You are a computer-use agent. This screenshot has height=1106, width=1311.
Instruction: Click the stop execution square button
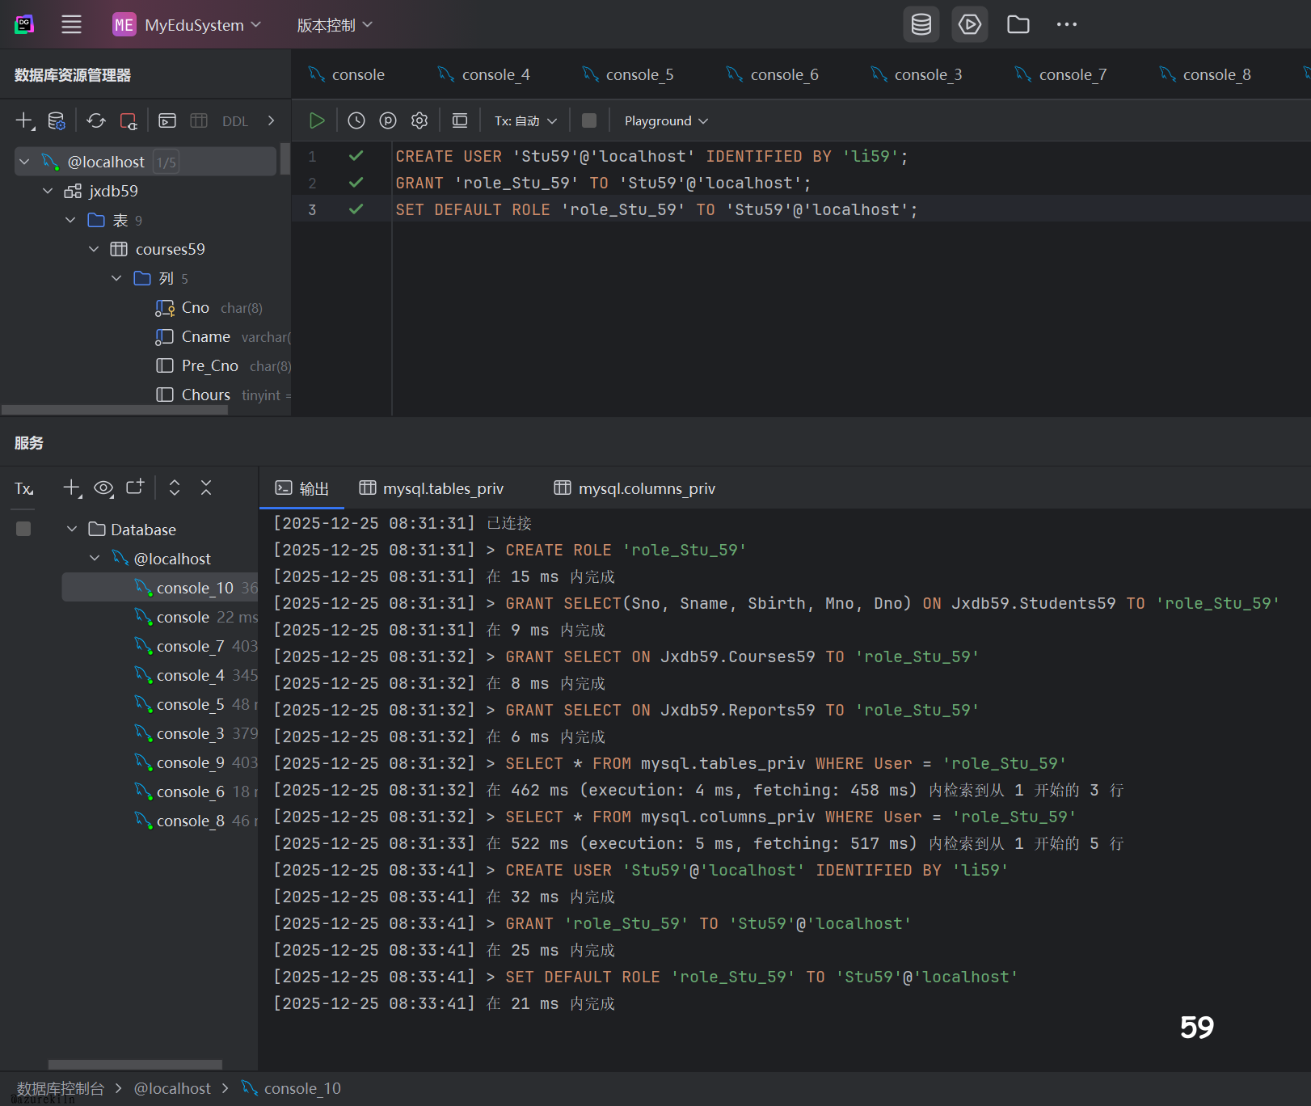[589, 120]
